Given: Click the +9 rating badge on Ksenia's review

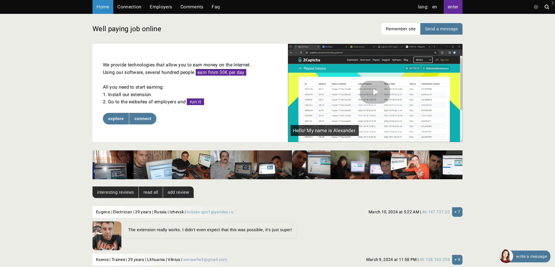Looking at the screenshot, I should coord(457,259).
